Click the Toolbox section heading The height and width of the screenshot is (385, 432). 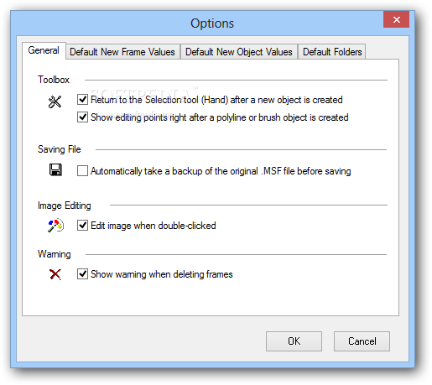(x=54, y=80)
